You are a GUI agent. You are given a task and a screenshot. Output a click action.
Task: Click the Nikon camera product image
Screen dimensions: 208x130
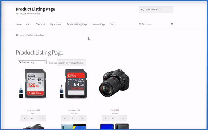click(114, 83)
